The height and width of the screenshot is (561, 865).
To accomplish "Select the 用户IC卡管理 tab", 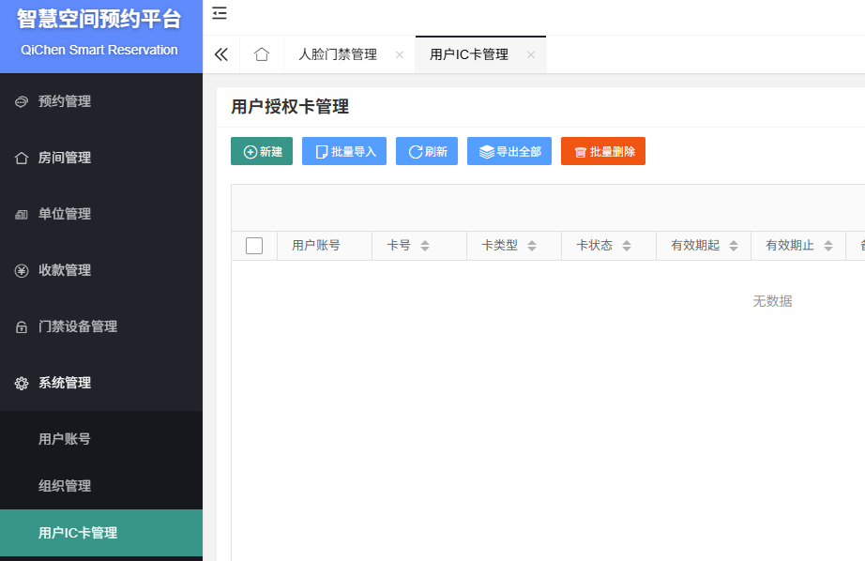I will coord(469,54).
